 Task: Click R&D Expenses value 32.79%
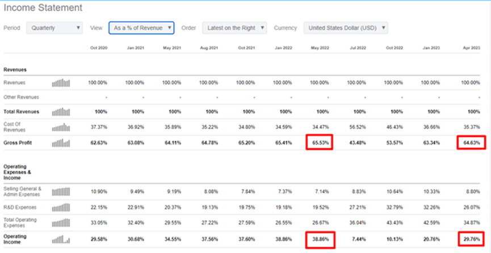(x=395, y=207)
